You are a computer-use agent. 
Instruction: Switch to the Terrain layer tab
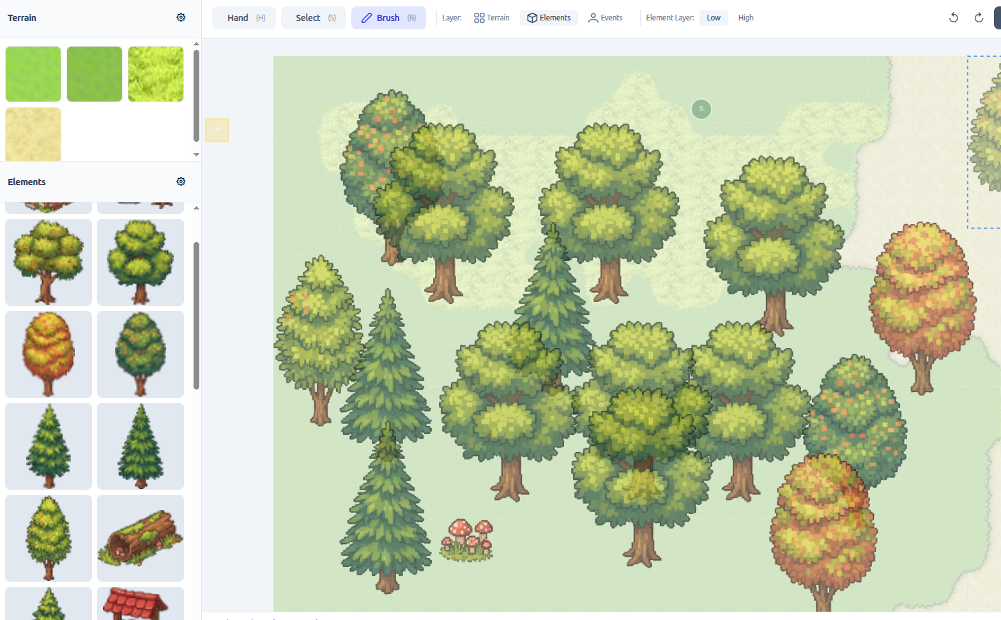492,18
